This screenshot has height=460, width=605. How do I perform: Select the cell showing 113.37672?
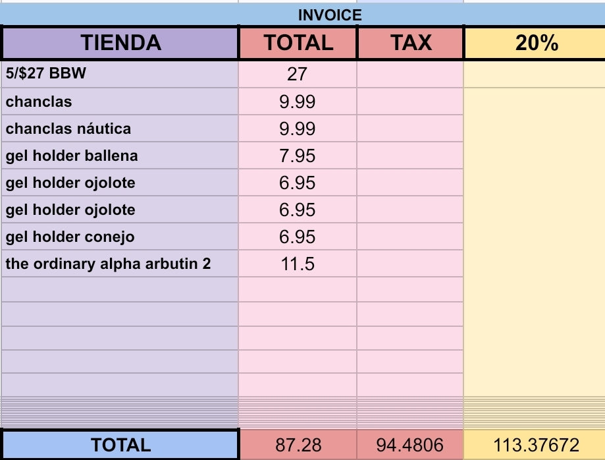pyautogui.click(x=535, y=445)
